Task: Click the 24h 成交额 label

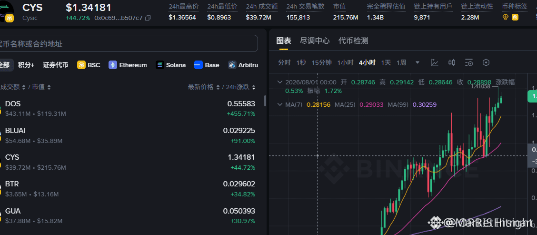Action: point(262,7)
